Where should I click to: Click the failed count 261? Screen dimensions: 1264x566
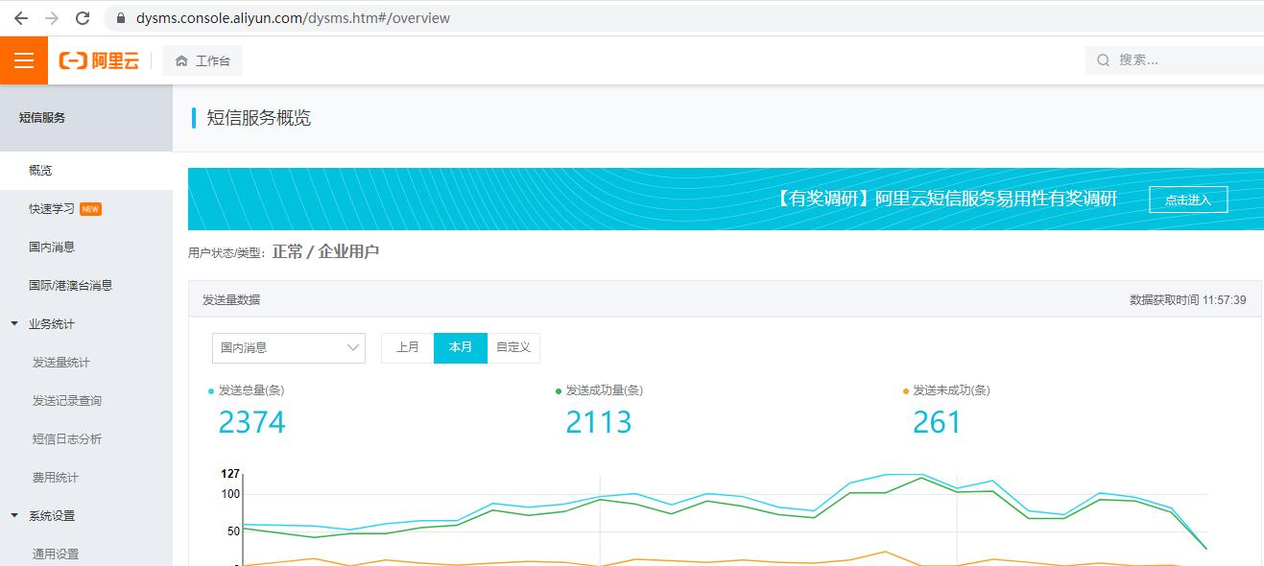pos(937,422)
